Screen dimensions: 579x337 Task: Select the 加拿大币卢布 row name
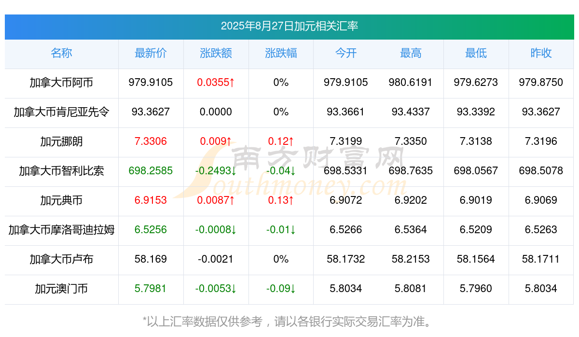[x=61, y=259]
